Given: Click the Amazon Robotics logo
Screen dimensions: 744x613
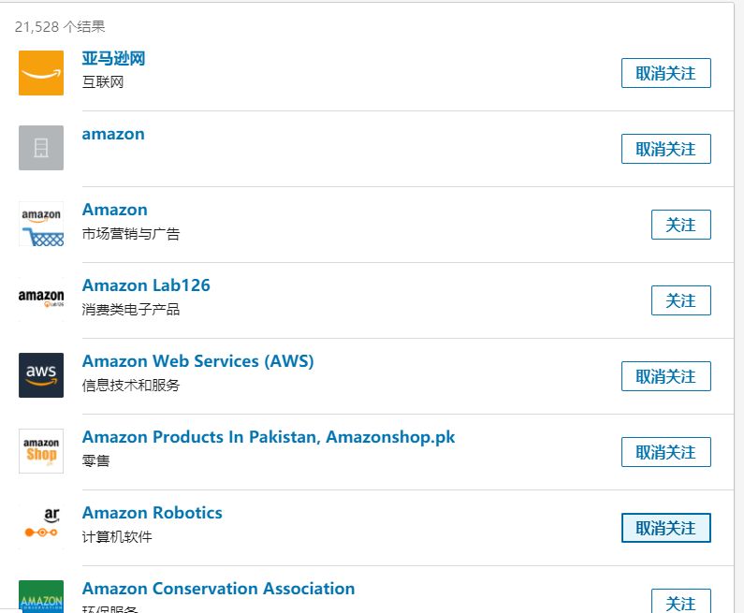Looking at the screenshot, I should pos(41,527).
